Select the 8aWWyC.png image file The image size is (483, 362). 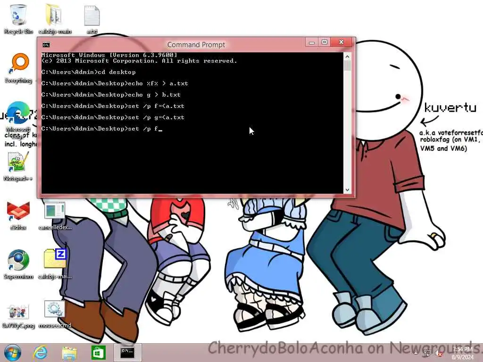pyautogui.click(x=18, y=315)
